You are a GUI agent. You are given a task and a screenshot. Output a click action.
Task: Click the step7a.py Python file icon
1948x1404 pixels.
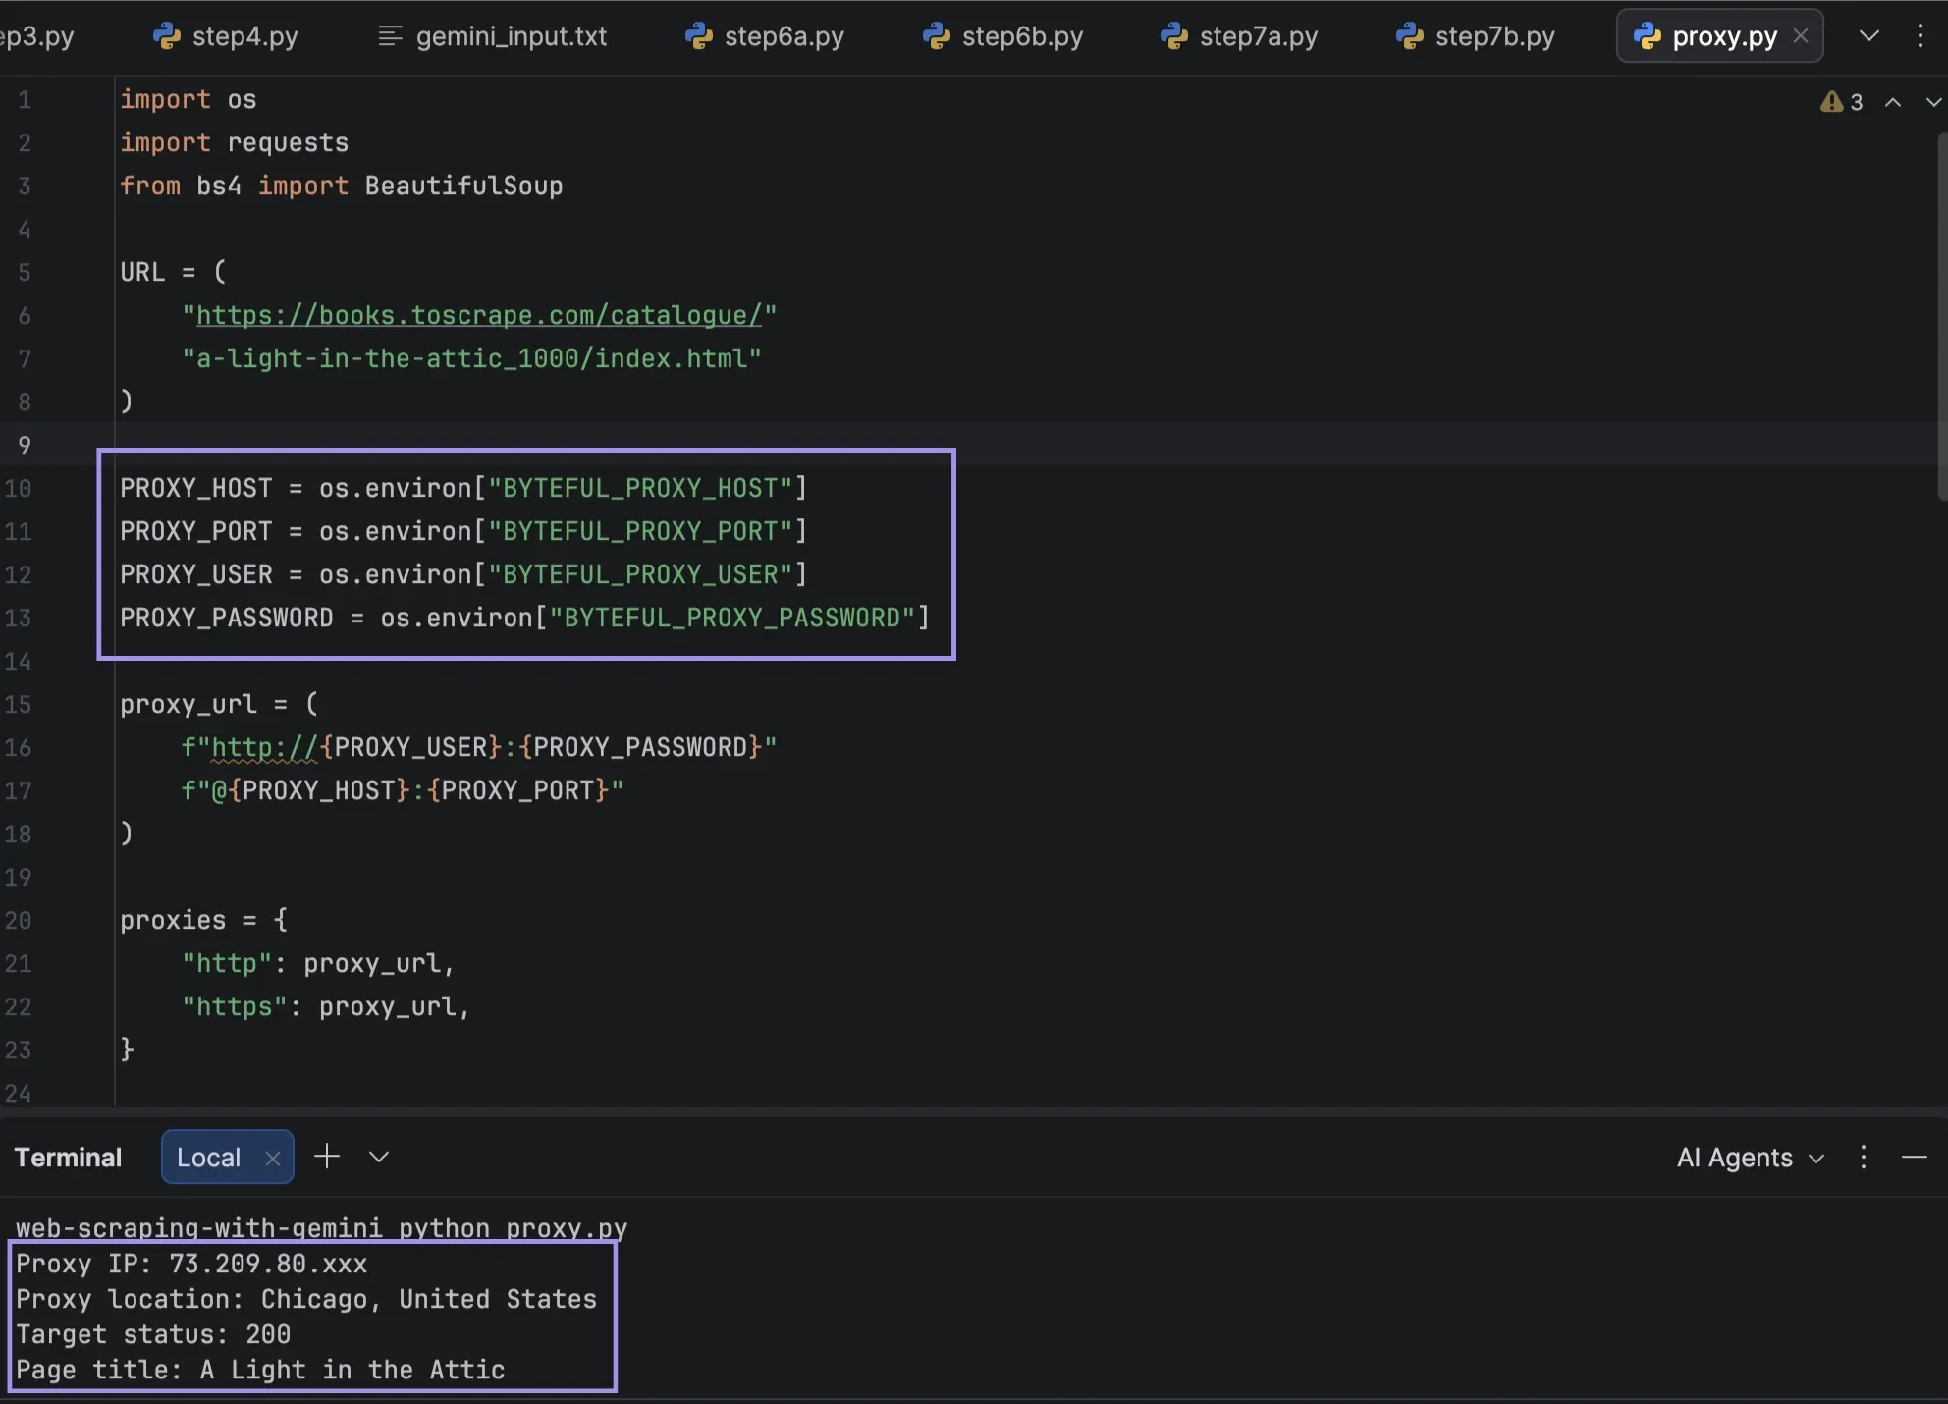pyautogui.click(x=1174, y=36)
